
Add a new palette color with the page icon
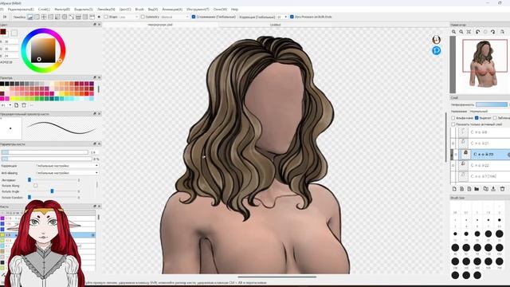click(16, 105)
